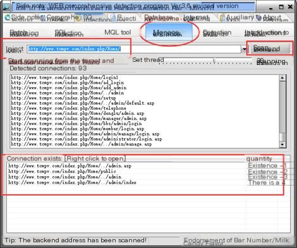Viewport: 297px width, 248px height.
Task: Click the 'Detected connections: 93' label
Action: [48, 68]
